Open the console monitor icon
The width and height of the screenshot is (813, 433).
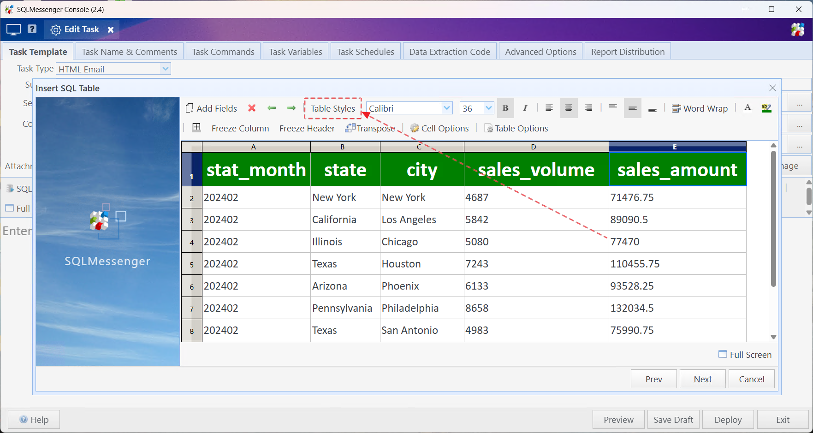[x=13, y=30]
